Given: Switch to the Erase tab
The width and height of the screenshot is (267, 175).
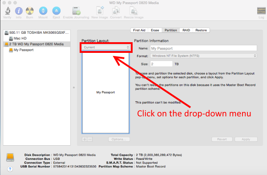Looking at the screenshot, I should click(155, 30).
